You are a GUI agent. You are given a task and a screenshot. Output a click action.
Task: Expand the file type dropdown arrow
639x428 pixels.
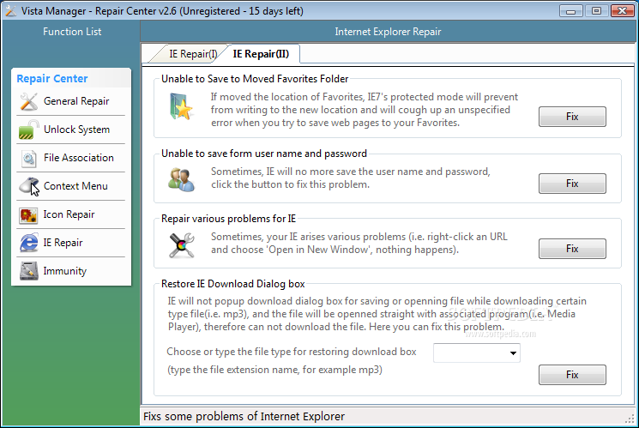pos(513,353)
